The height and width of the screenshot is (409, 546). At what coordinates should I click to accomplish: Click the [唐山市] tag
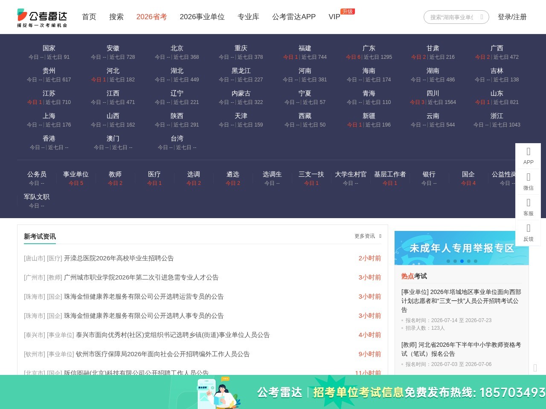pos(35,258)
